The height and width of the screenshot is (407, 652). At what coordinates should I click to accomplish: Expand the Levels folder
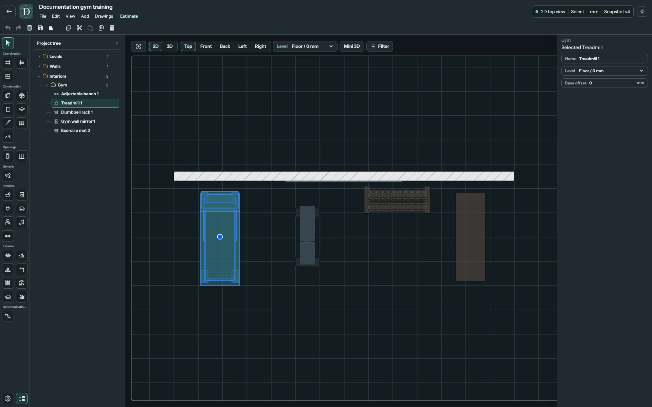(39, 57)
